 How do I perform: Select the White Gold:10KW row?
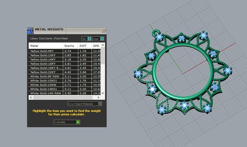pos(64,85)
